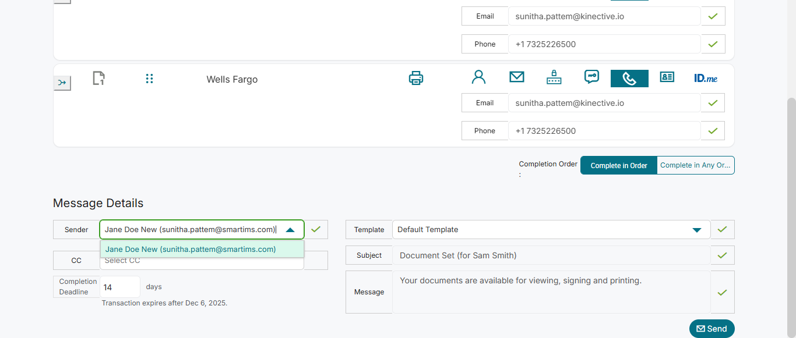Screen dimensions: 796x338
Task: Click the printer icon beside Wells Fargo
Action: (x=415, y=78)
